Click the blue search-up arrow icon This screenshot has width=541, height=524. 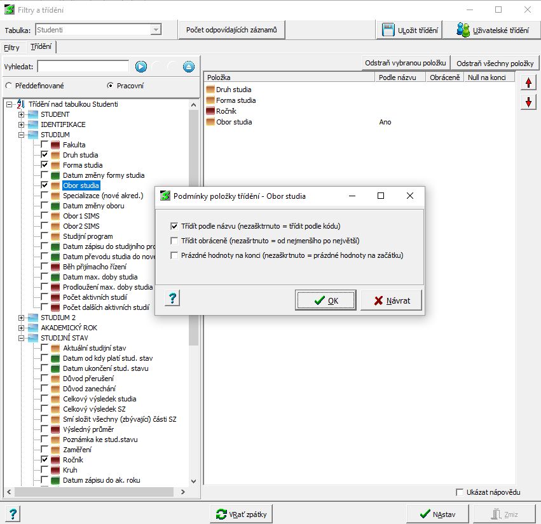tap(188, 67)
